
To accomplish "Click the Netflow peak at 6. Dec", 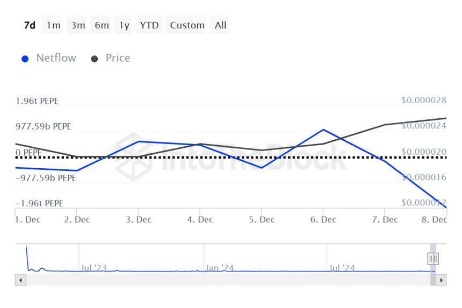I will (323, 130).
